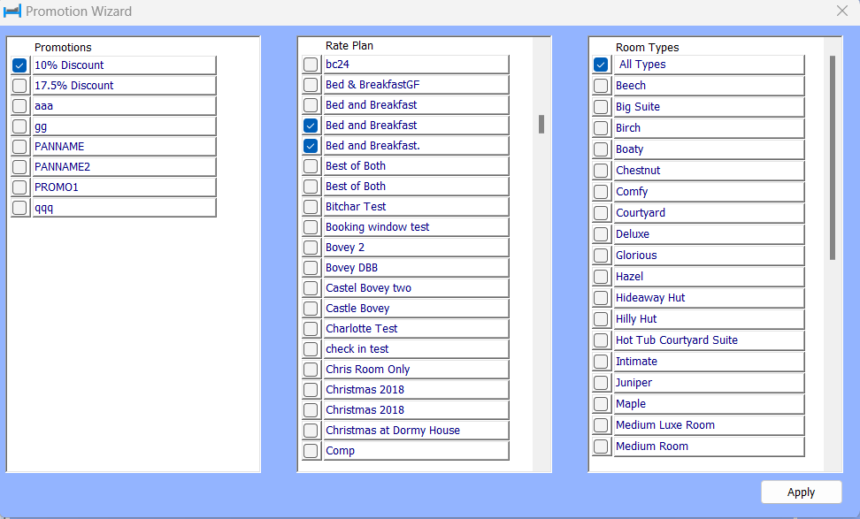Tick the Hot Tub Courtyard Suite checkbox
This screenshot has width=860, height=519.
[x=601, y=340]
